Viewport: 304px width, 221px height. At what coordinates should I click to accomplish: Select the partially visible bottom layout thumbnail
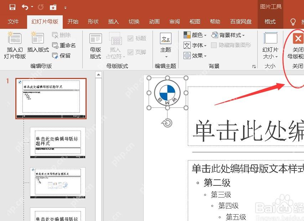(58, 214)
